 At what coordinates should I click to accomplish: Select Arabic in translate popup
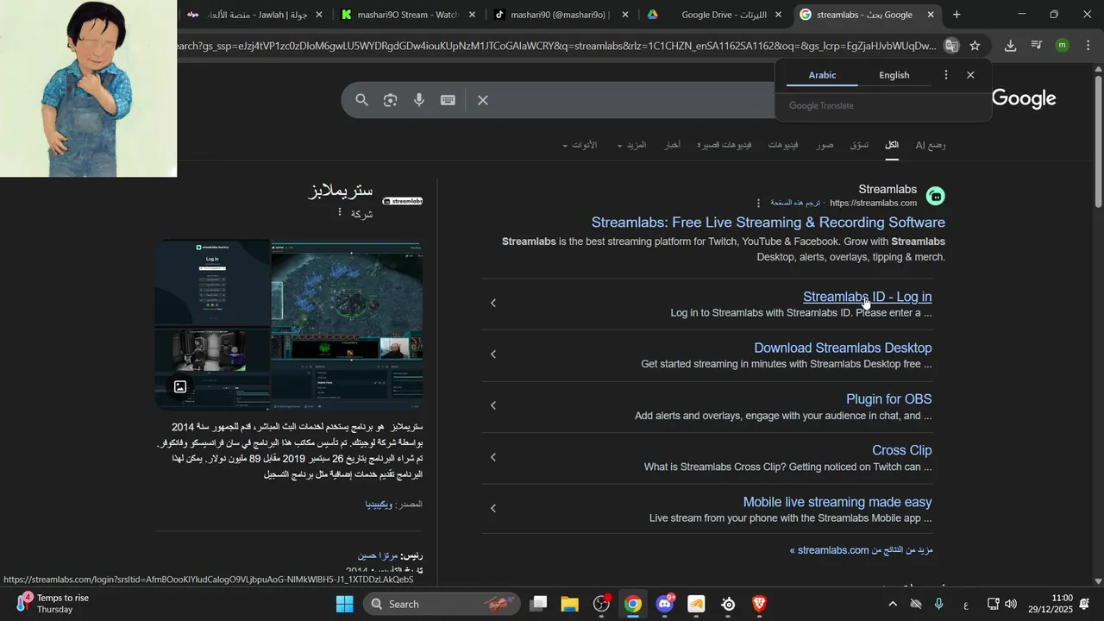tap(822, 75)
